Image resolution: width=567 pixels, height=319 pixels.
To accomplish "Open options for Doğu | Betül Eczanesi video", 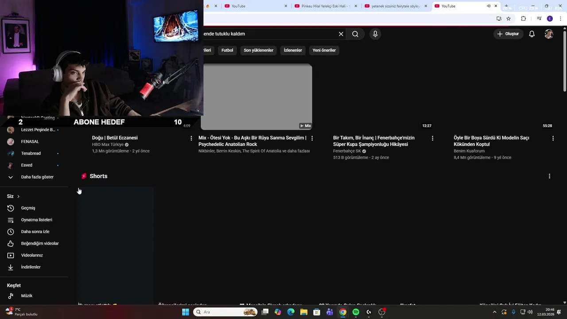I will [191, 138].
